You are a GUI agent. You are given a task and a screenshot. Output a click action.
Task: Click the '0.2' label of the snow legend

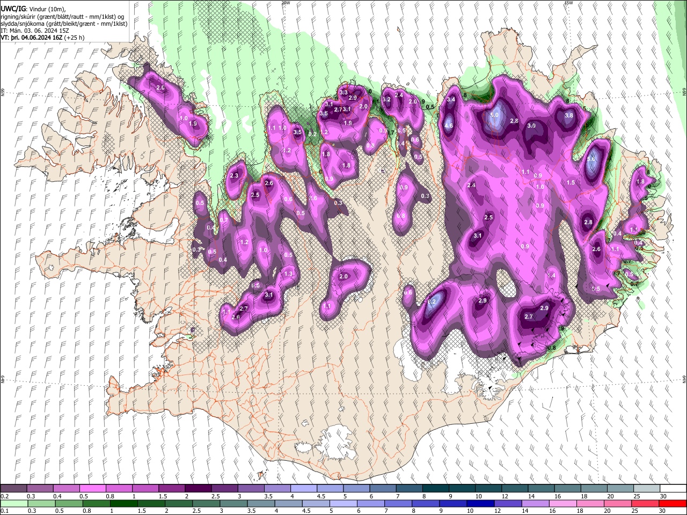coord(4,497)
